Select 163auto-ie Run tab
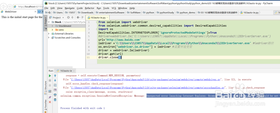 point(64,71)
